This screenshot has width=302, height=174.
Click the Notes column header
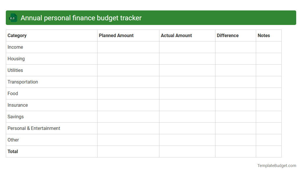264,35
